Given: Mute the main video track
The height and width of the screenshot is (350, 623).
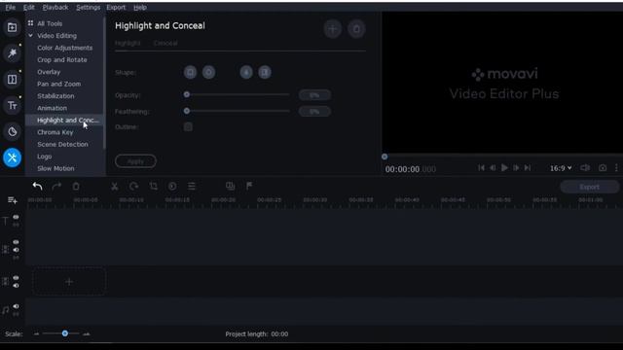Looking at the screenshot, I should tap(16, 286).
